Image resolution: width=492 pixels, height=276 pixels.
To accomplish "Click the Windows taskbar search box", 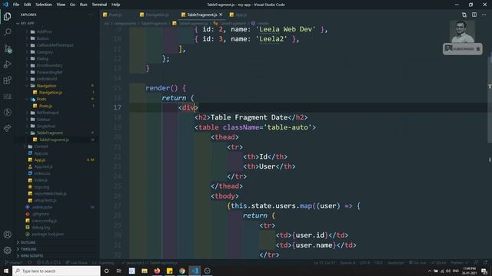I will coord(56,271).
